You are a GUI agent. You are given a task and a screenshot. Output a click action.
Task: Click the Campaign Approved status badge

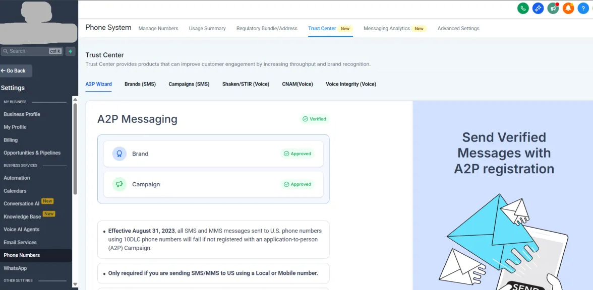pyautogui.click(x=298, y=184)
